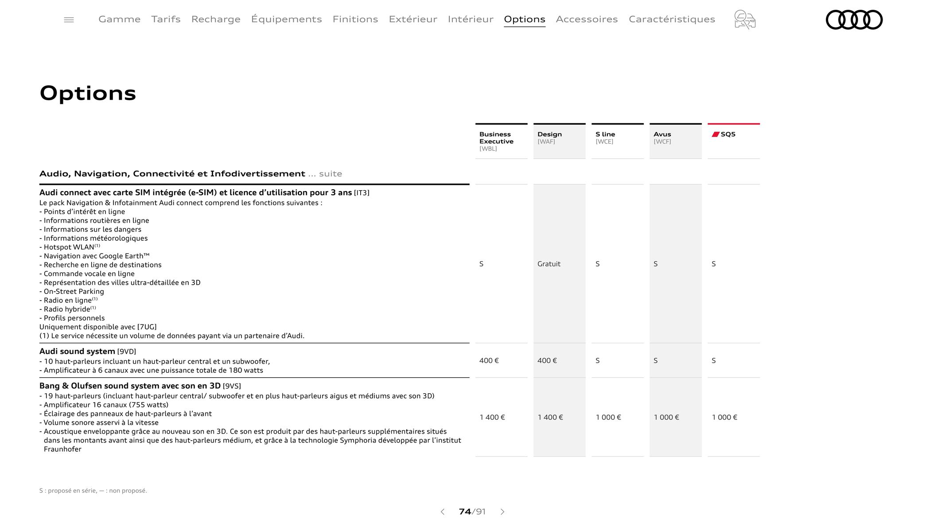Screen dimensions: 945x532
Task: Open the Tarifs tab
Action: tap(166, 19)
